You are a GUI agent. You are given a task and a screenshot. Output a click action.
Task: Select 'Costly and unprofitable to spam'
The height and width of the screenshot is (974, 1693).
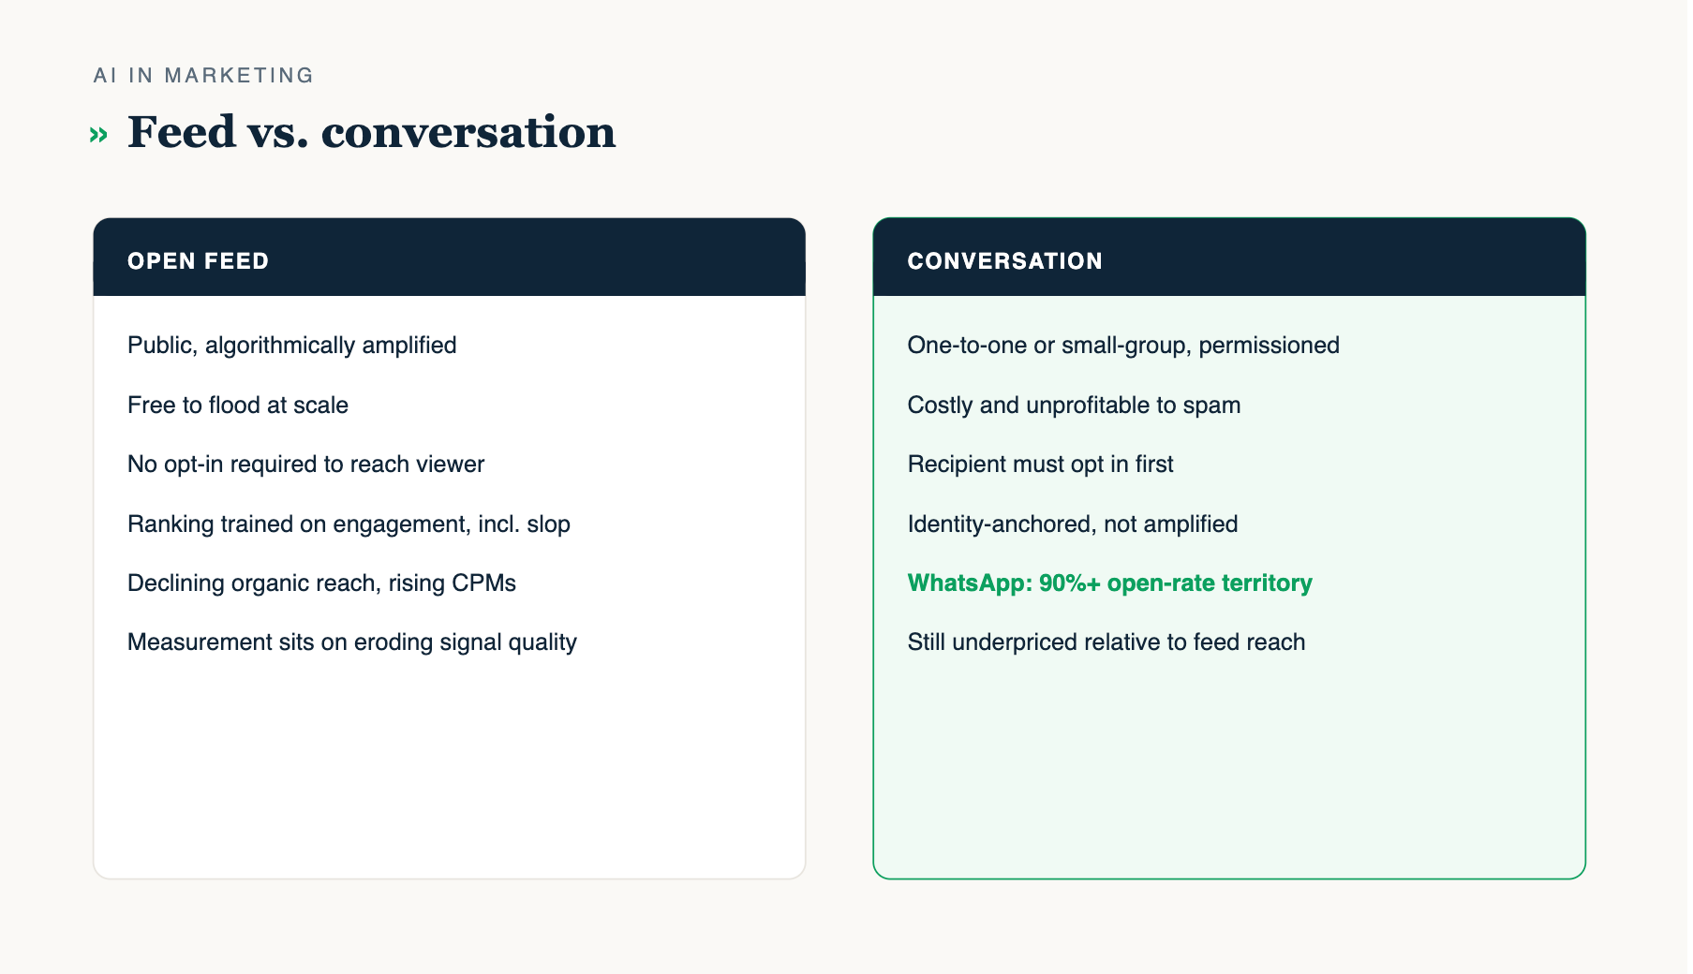[1074, 405]
